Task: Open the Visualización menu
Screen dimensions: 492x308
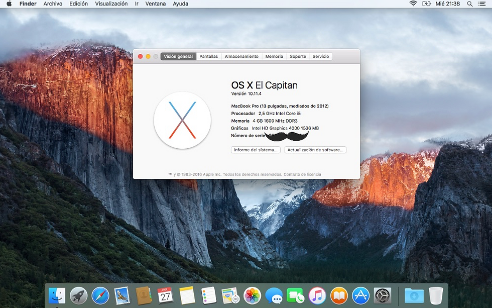Action: 111,4
